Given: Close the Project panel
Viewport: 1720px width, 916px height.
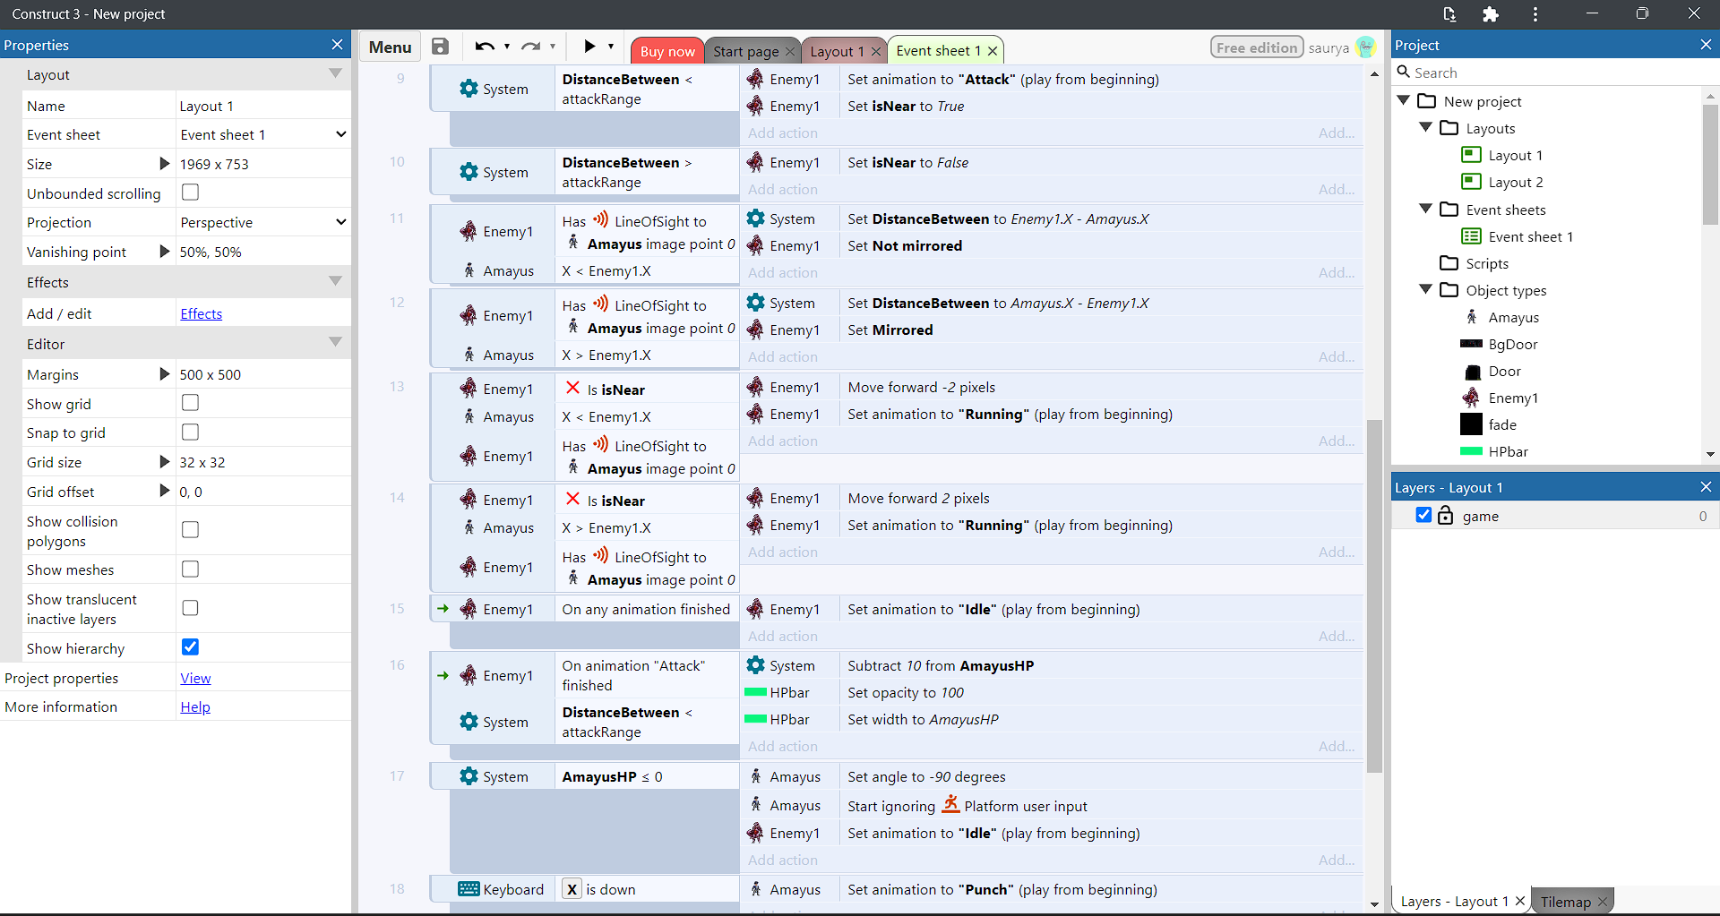Looking at the screenshot, I should click(1706, 45).
